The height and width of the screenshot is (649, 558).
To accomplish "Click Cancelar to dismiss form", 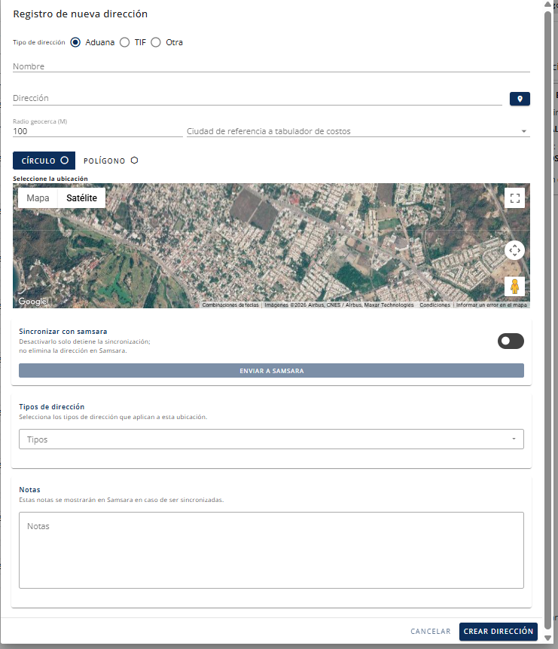I will pos(430,631).
